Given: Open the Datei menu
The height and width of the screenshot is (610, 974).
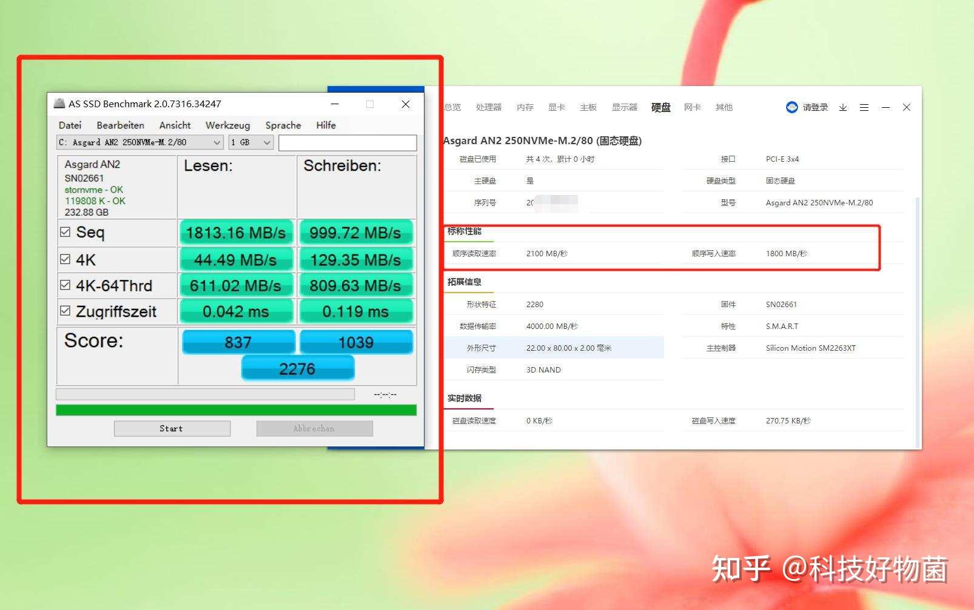Looking at the screenshot, I should point(70,125).
